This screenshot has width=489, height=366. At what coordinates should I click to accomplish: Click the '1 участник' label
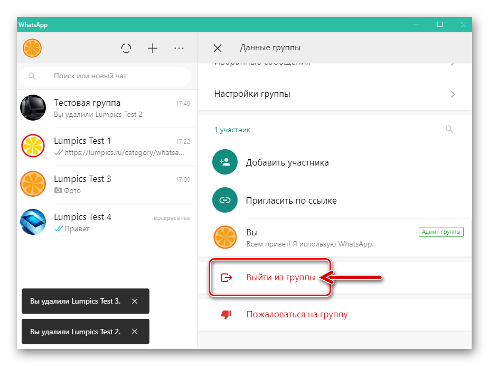[232, 130]
